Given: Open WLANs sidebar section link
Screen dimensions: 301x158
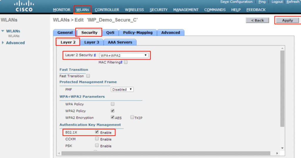Looking at the screenshot, I should tap(13, 31).
